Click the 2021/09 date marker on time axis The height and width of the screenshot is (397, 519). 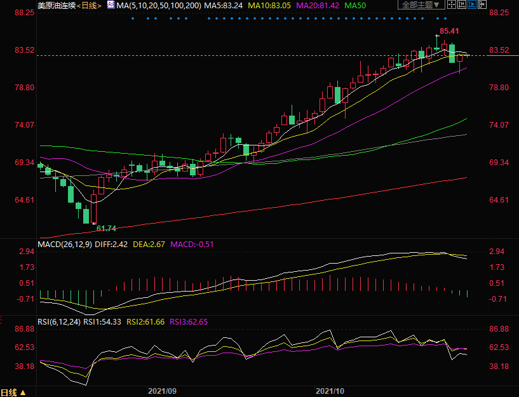(x=162, y=391)
